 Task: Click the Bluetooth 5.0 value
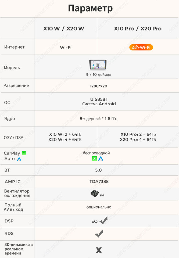tap(99, 170)
